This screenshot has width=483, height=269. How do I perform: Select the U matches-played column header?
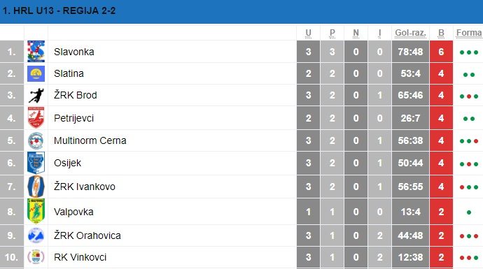coord(308,34)
